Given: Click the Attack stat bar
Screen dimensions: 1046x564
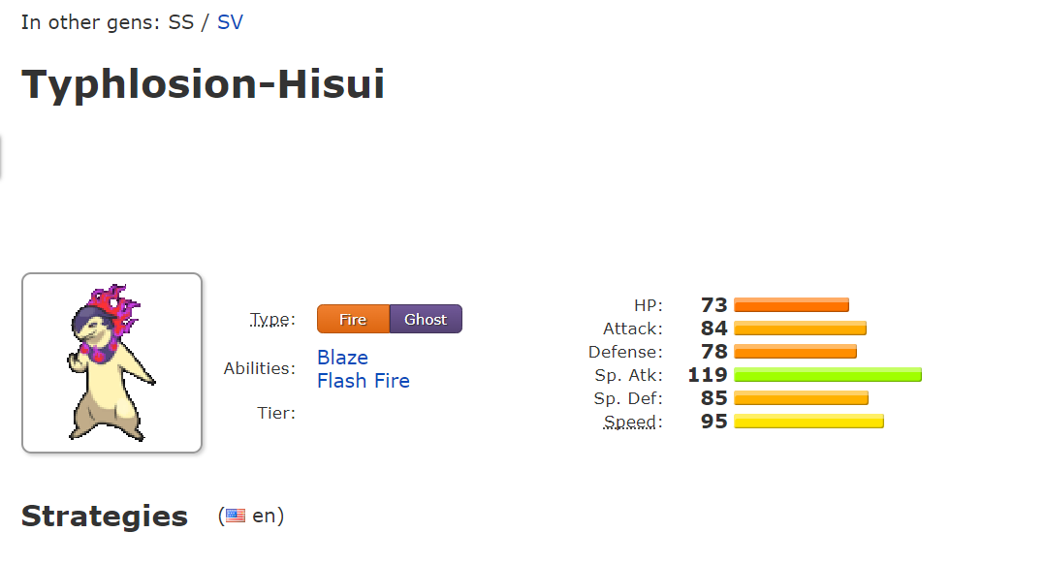Looking at the screenshot, I should pyautogui.click(x=800, y=329).
